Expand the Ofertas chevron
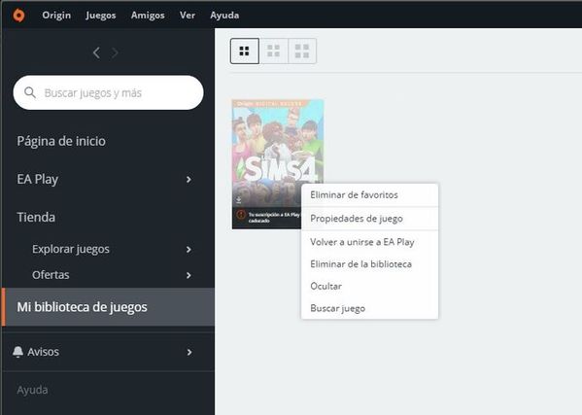Image resolution: width=582 pixels, height=415 pixels. coord(188,275)
